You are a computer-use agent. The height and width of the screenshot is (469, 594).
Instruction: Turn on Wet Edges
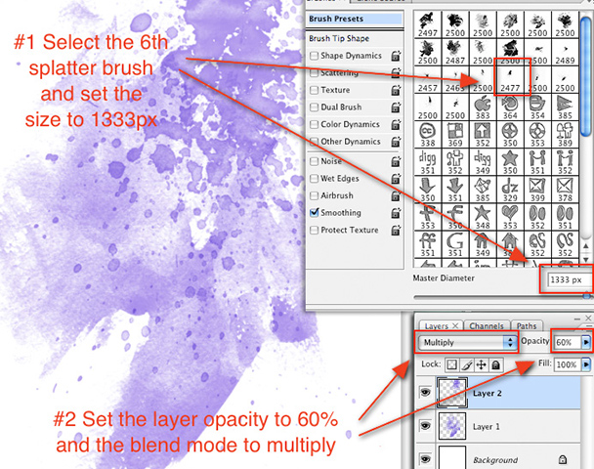(x=314, y=179)
